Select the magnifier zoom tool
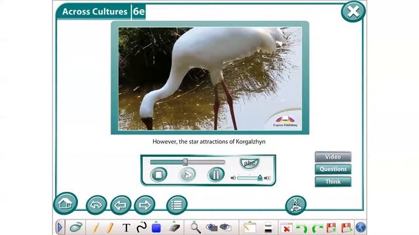The image size is (419, 235). (x=195, y=228)
